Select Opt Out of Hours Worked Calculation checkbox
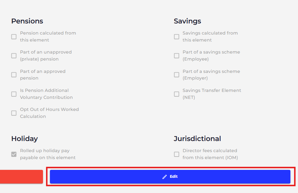298x193 pixels. coord(14,113)
